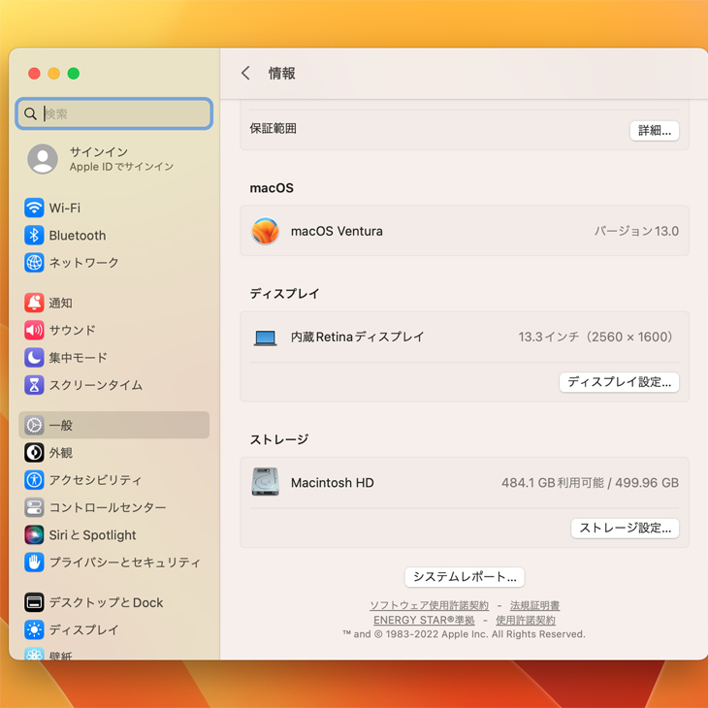Click 13.3インチ (2560 × 1600) text
This screenshot has width=708, height=708.
tap(598, 337)
